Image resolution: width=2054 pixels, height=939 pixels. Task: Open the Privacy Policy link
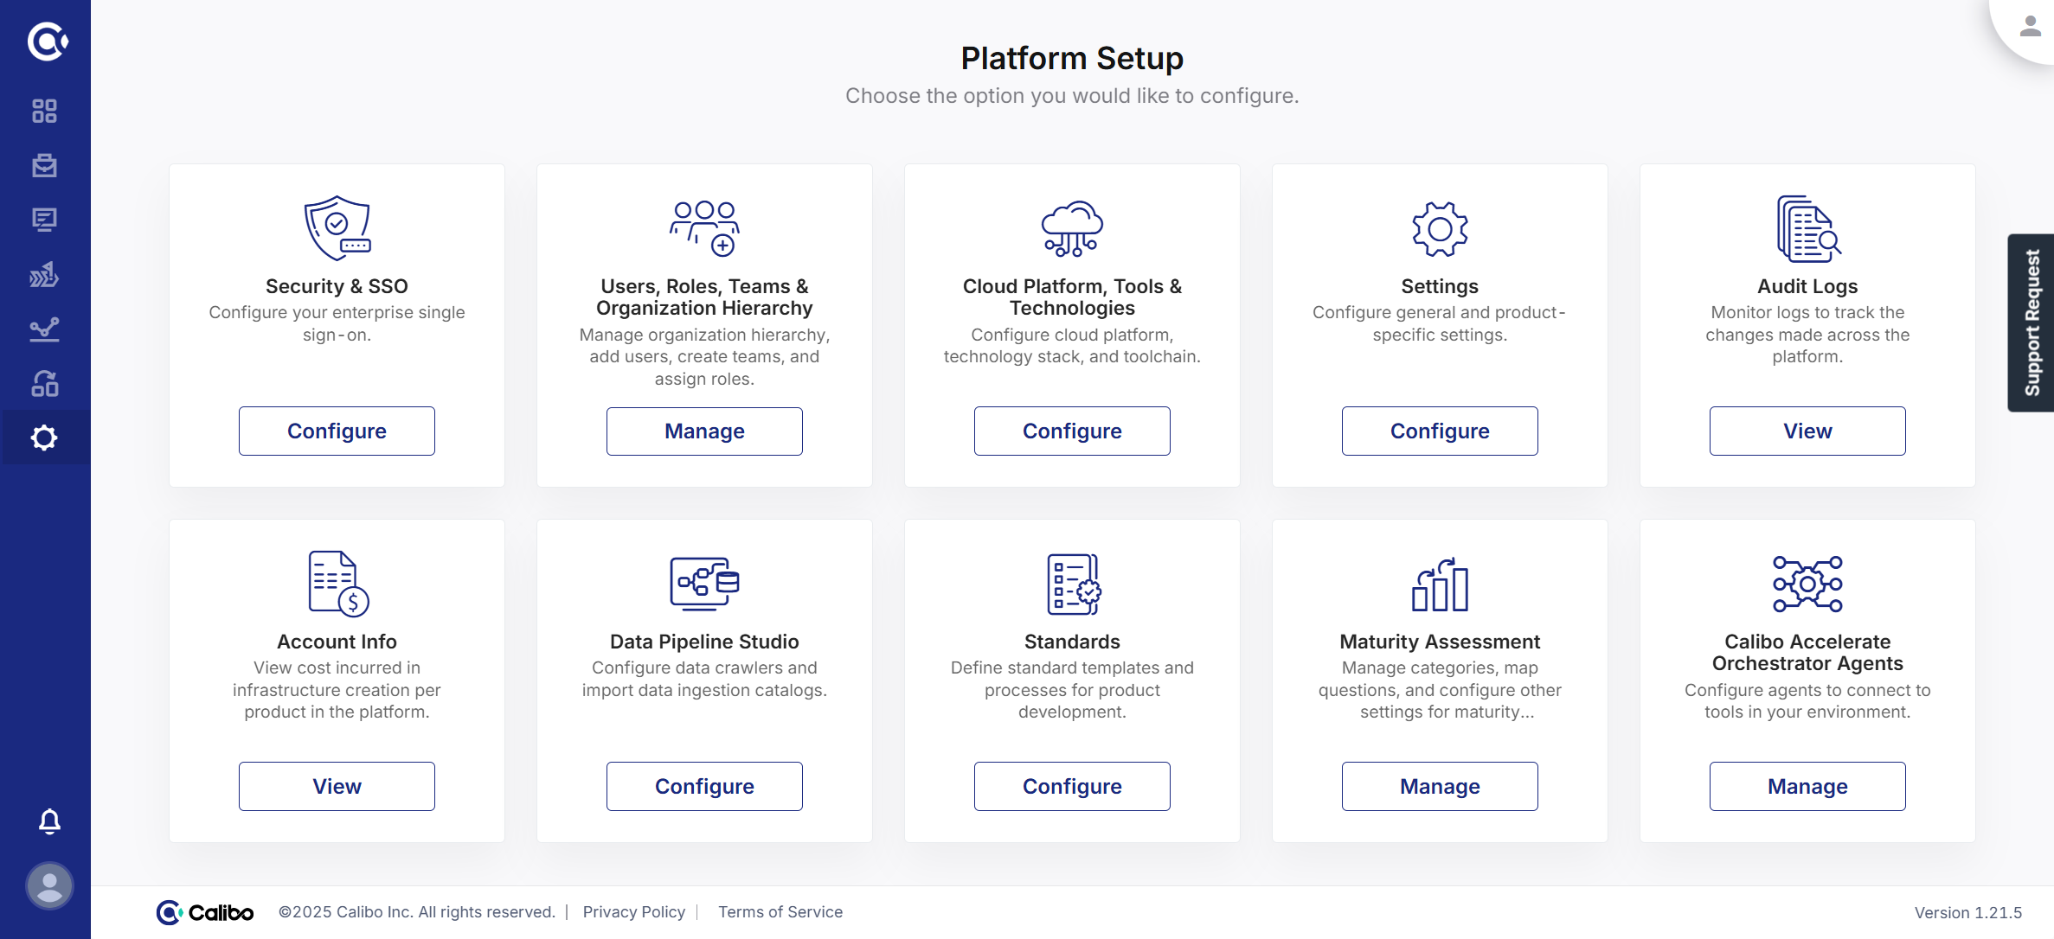pyautogui.click(x=633, y=912)
